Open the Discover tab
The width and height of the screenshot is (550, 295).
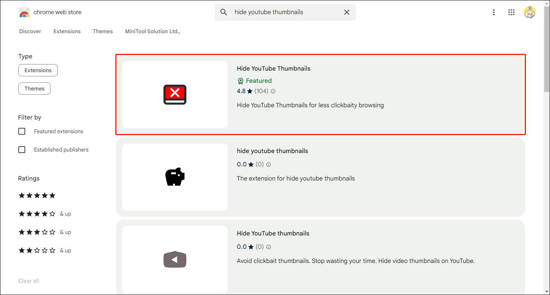click(x=30, y=31)
